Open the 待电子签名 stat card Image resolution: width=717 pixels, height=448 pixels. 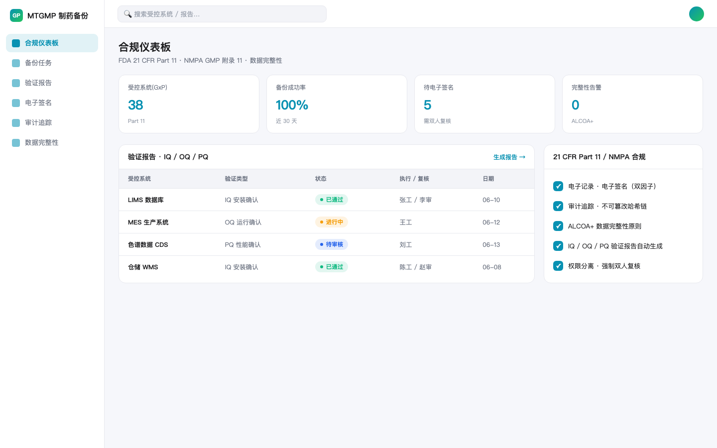click(484, 104)
